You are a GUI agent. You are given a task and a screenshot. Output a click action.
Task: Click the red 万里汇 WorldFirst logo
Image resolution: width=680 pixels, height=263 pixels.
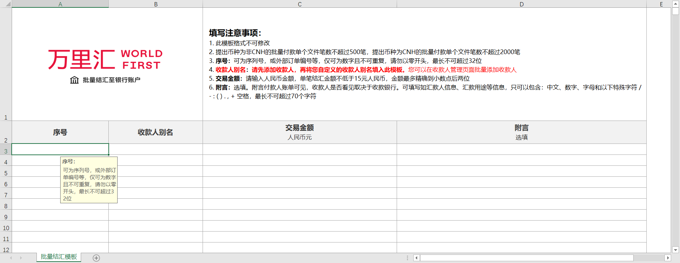click(105, 59)
